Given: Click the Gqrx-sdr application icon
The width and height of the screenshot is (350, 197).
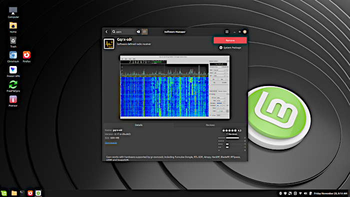Looking at the screenshot, I should tap(109, 43).
